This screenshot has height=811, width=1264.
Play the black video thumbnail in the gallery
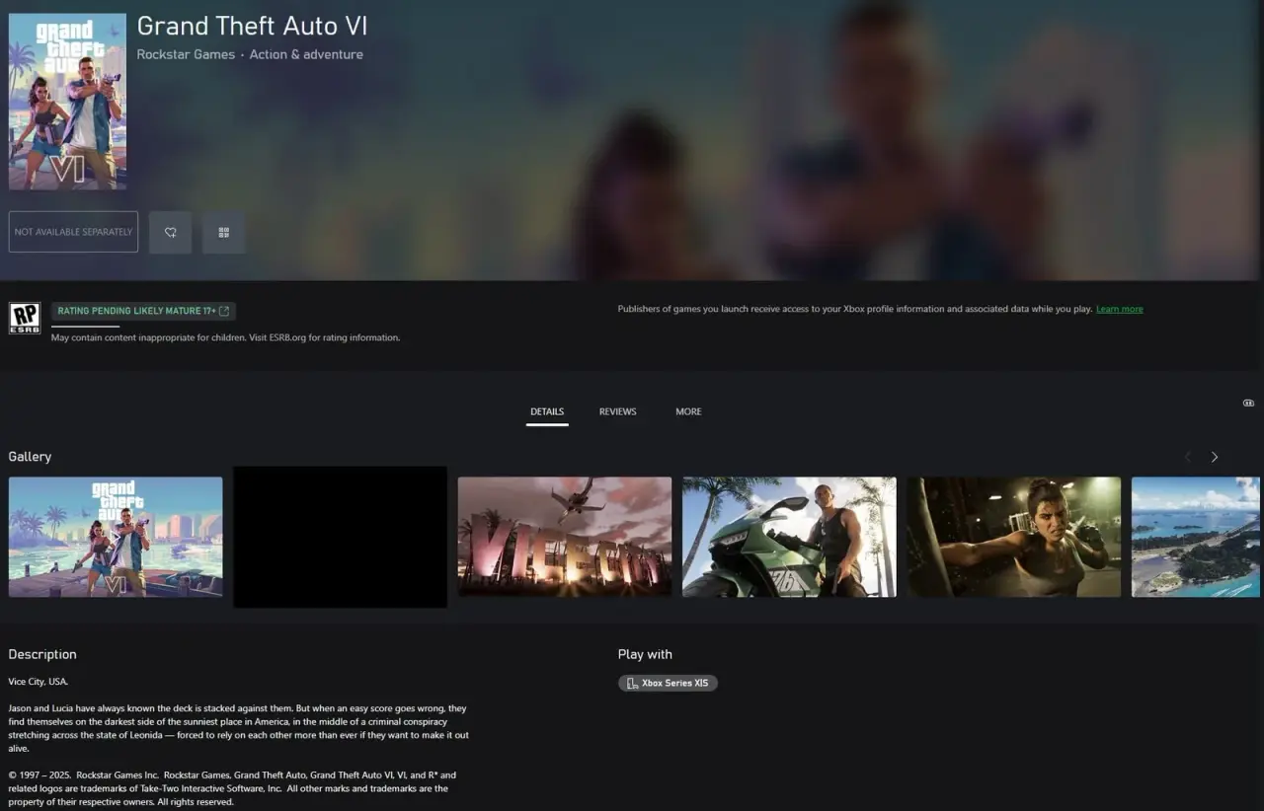point(340,537)
